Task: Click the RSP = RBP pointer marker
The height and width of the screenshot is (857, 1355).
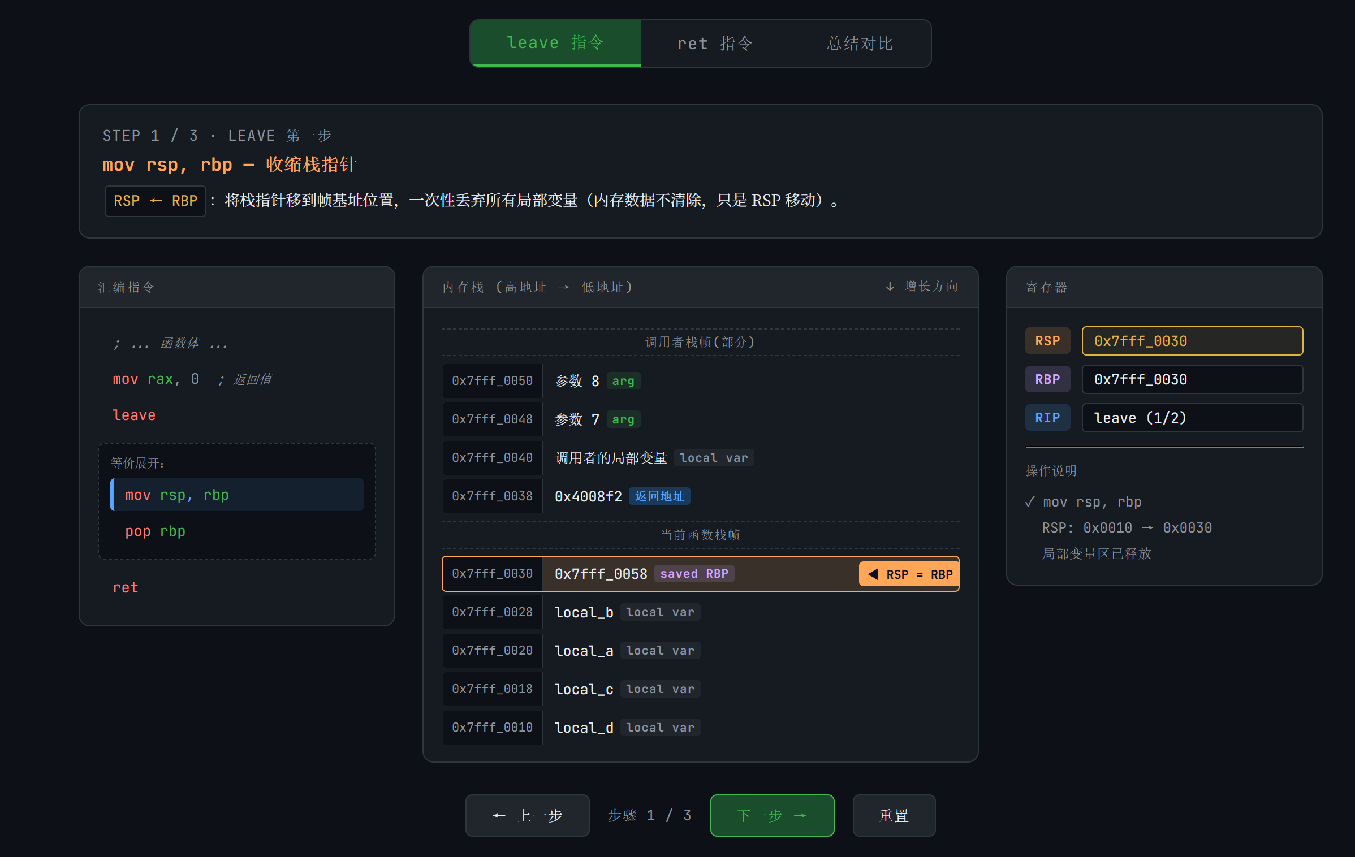Action: coord(909,574)
